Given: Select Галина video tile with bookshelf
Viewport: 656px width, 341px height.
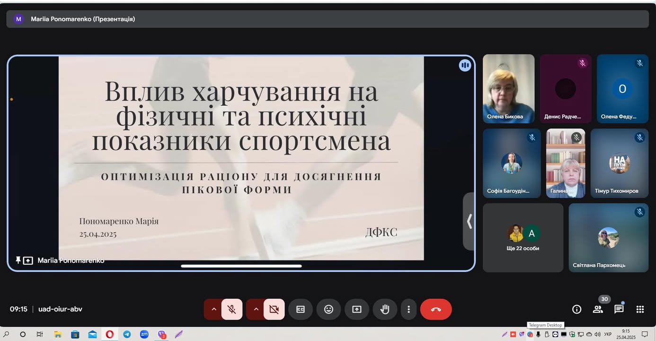Looking at the screenshot, I should click(x=566, y=163).
